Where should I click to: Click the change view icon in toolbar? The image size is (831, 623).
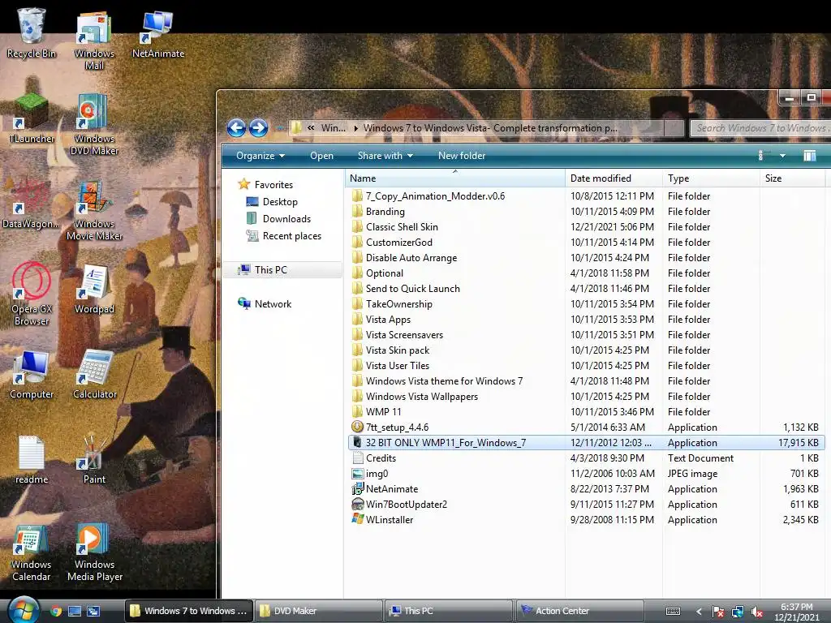click(761, 155)
